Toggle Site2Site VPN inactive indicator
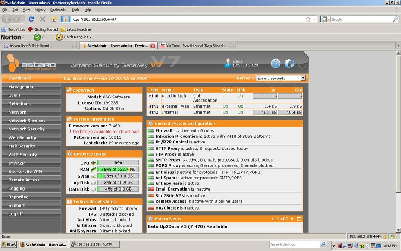401x251 pixels. [x=151, y=196]
